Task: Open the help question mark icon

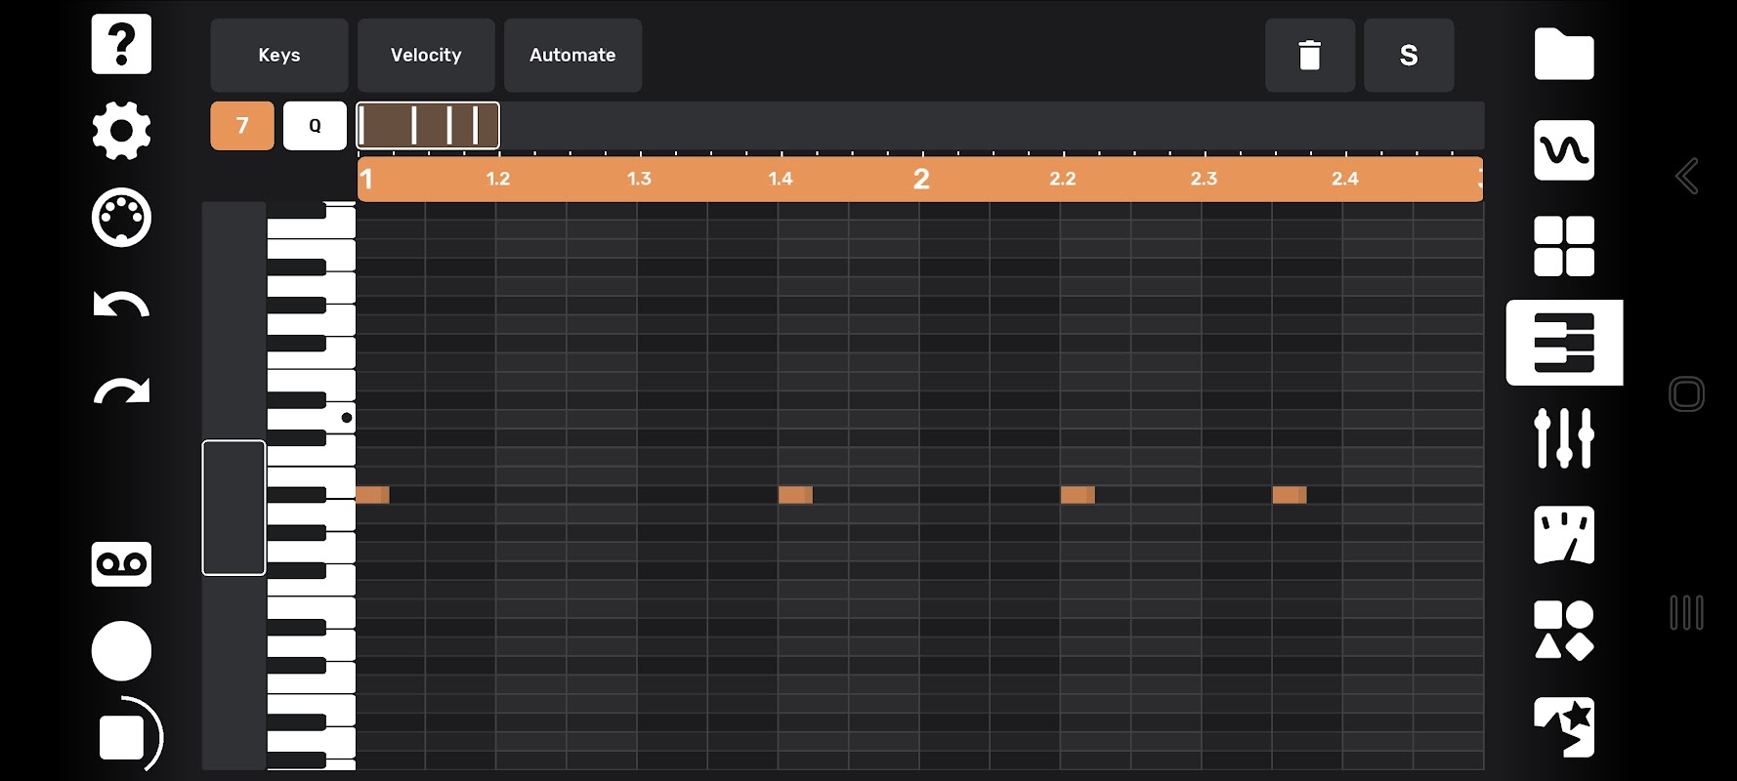Action: [x=121, y=44]
